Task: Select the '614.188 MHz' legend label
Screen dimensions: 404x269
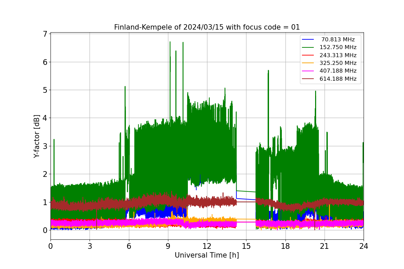Action: coord(338,79)
